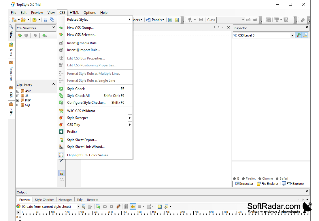The image size is (319, 221).
Task: Close the Clip Library panel
Action: [x=54, y=84]
